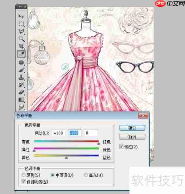This screenshot has height=194, width=185.
Task: Select the Gradient tool
Action: pos(21,100)
